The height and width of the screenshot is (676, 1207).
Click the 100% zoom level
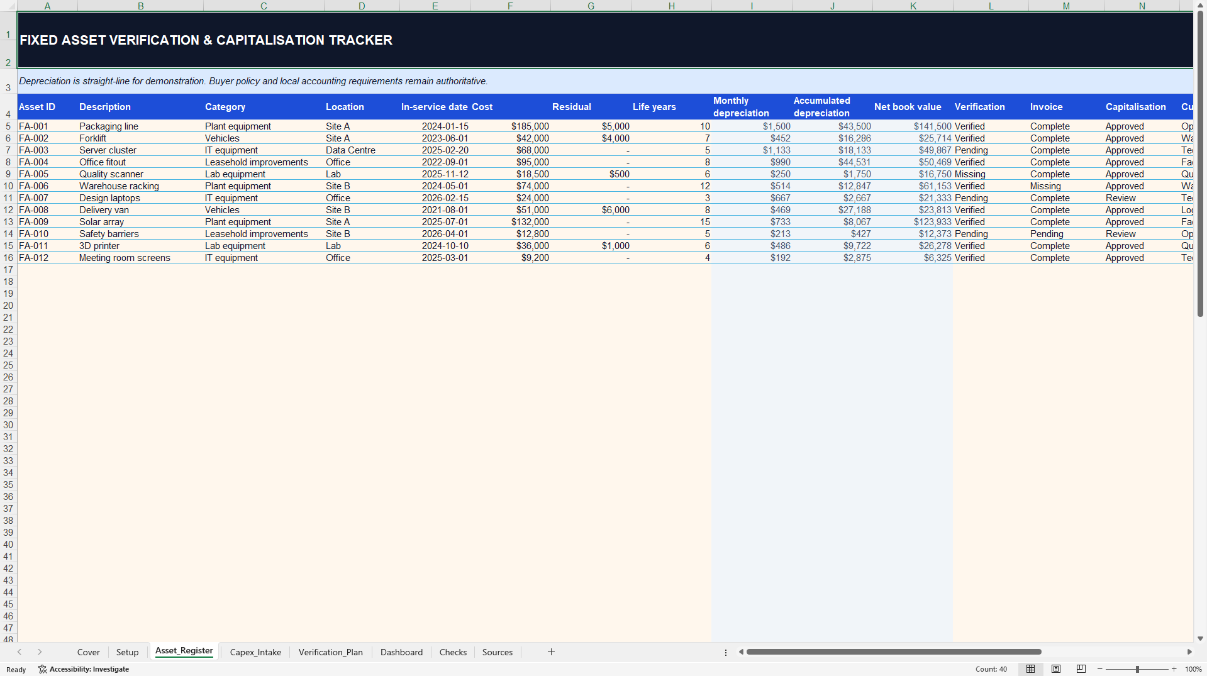pos(1193,669)
